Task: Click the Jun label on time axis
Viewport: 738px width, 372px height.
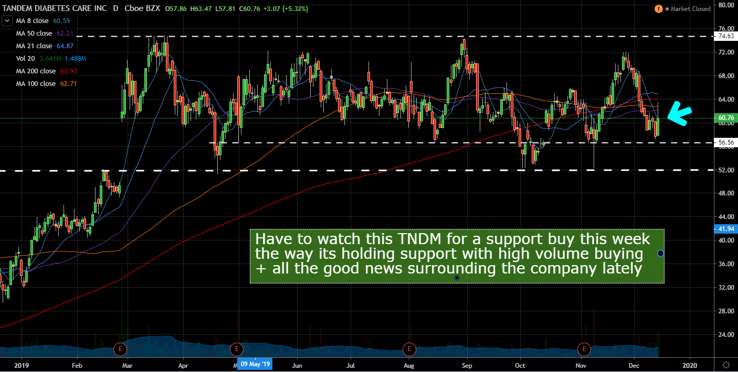Action: tap(298, 365)
